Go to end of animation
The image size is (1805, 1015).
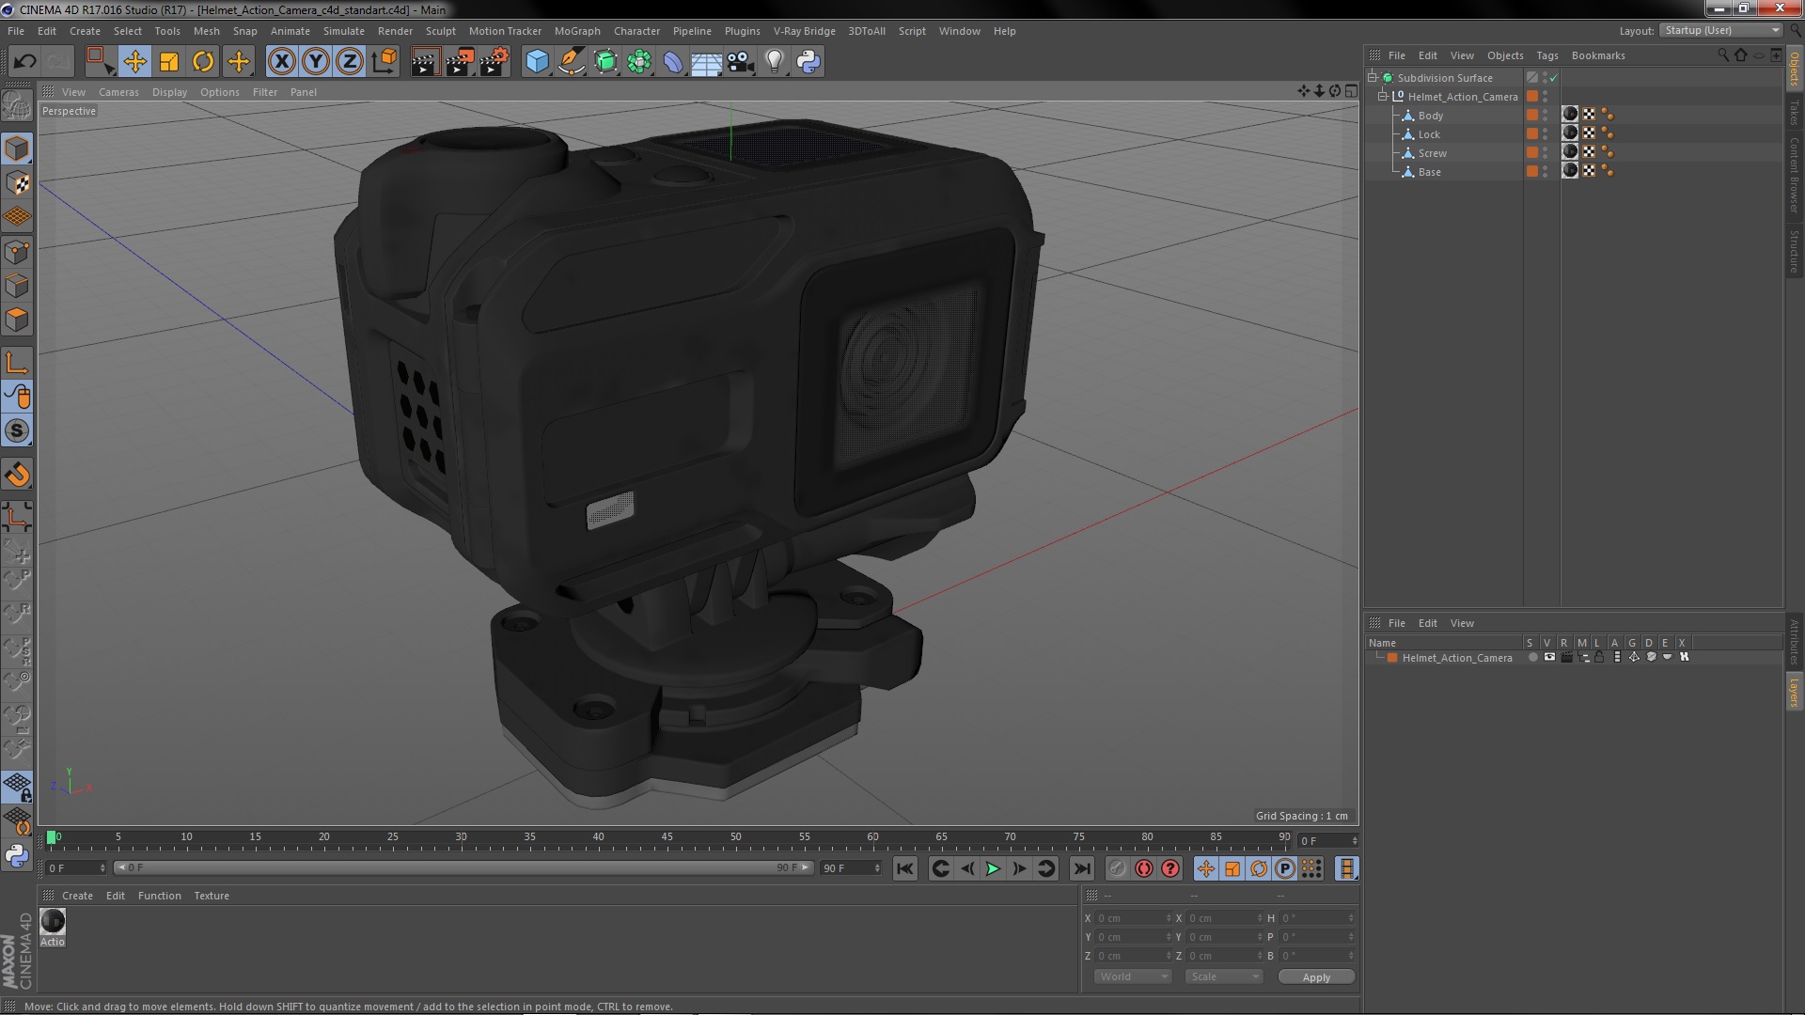(1082, 869)
